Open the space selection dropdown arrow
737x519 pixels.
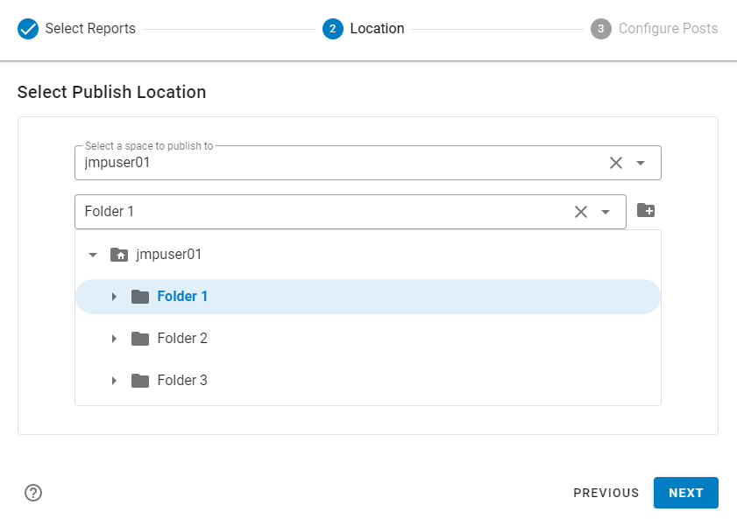point(641,163)
